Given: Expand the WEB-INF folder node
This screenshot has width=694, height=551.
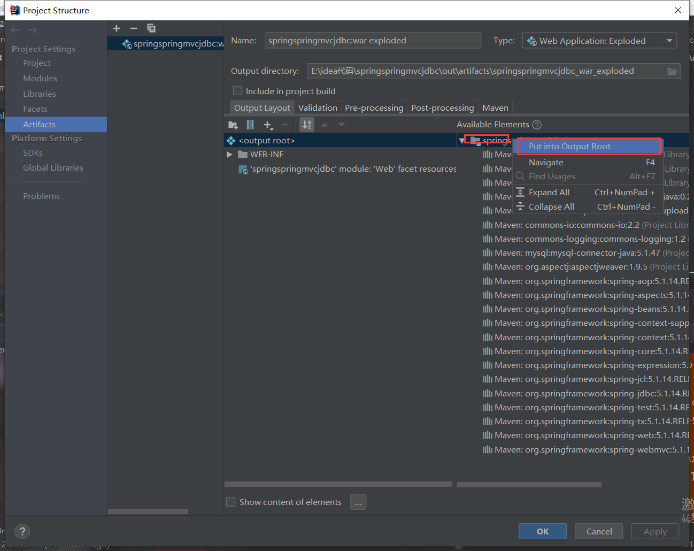Looking at the screenshot, I should (229, 155).
